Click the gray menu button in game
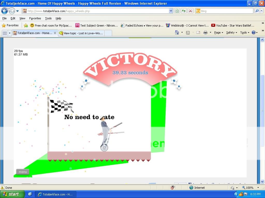 [x=23, y=172]
